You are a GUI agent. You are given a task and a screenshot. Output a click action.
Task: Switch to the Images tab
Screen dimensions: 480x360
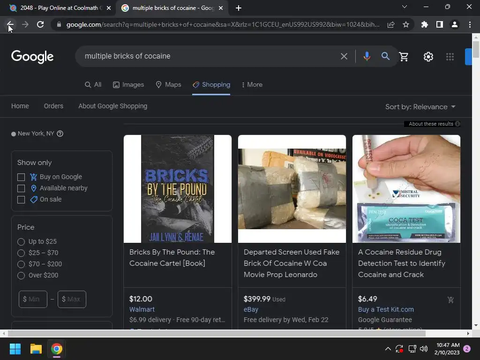(128, 85)
